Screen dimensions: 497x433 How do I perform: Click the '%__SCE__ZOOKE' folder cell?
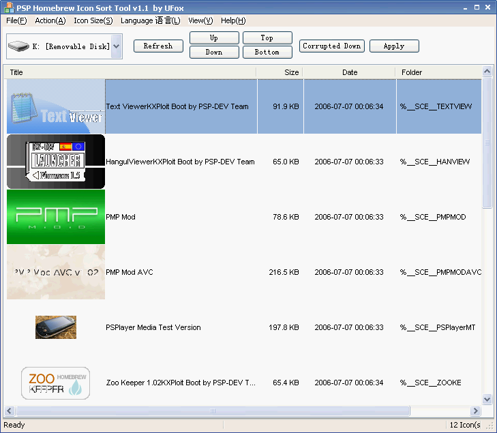430,383
